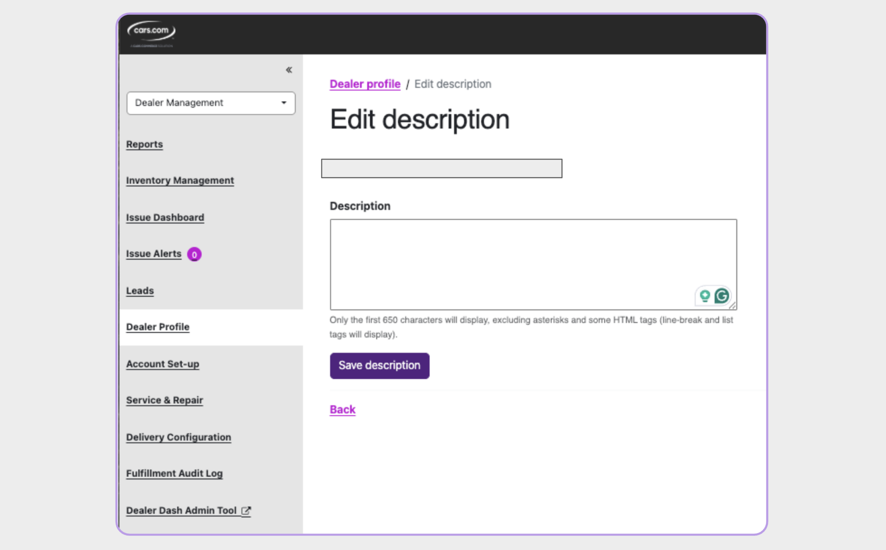Open the Dealer Dash Admin Tool link
The width and height of the screenshot is (886, 550).
tap(181, 511)
